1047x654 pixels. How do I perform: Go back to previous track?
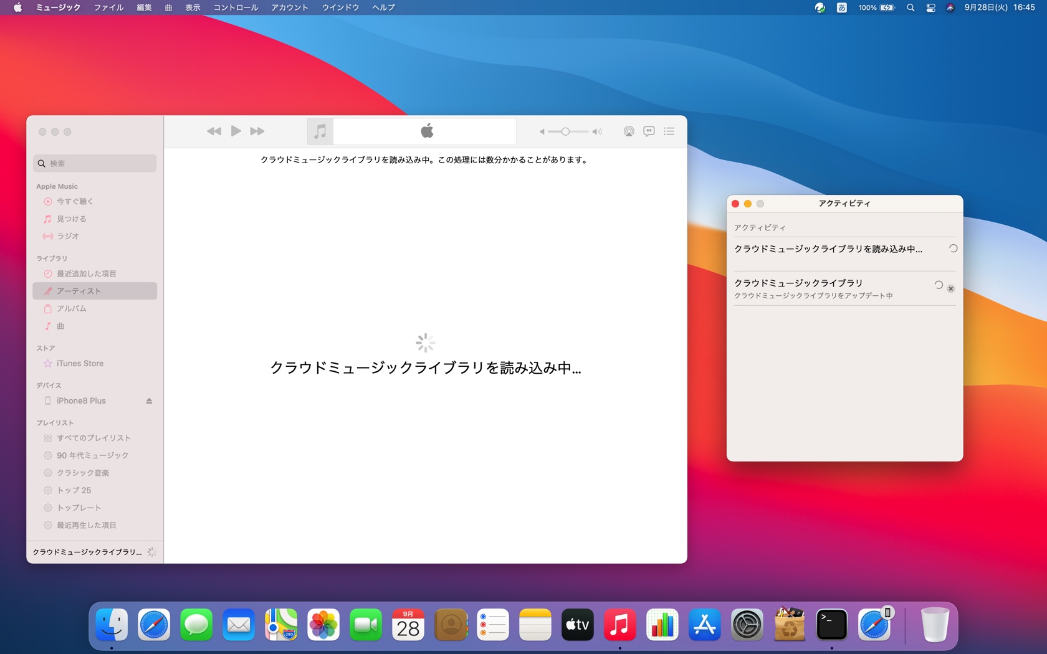(x=214, y=131)
